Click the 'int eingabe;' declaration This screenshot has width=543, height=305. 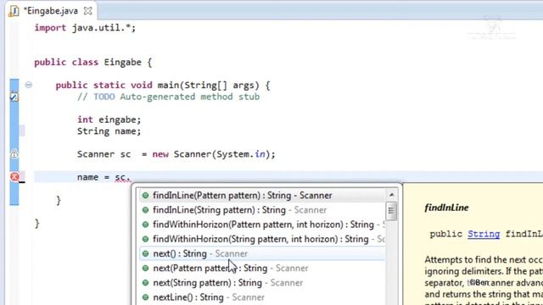[x=109, y=119]
